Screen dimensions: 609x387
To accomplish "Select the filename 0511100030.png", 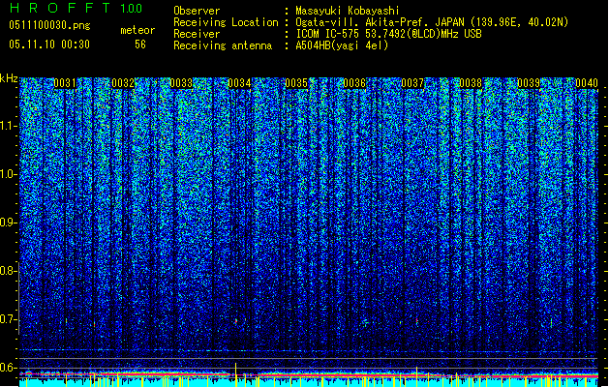I will tap(49, 25).
